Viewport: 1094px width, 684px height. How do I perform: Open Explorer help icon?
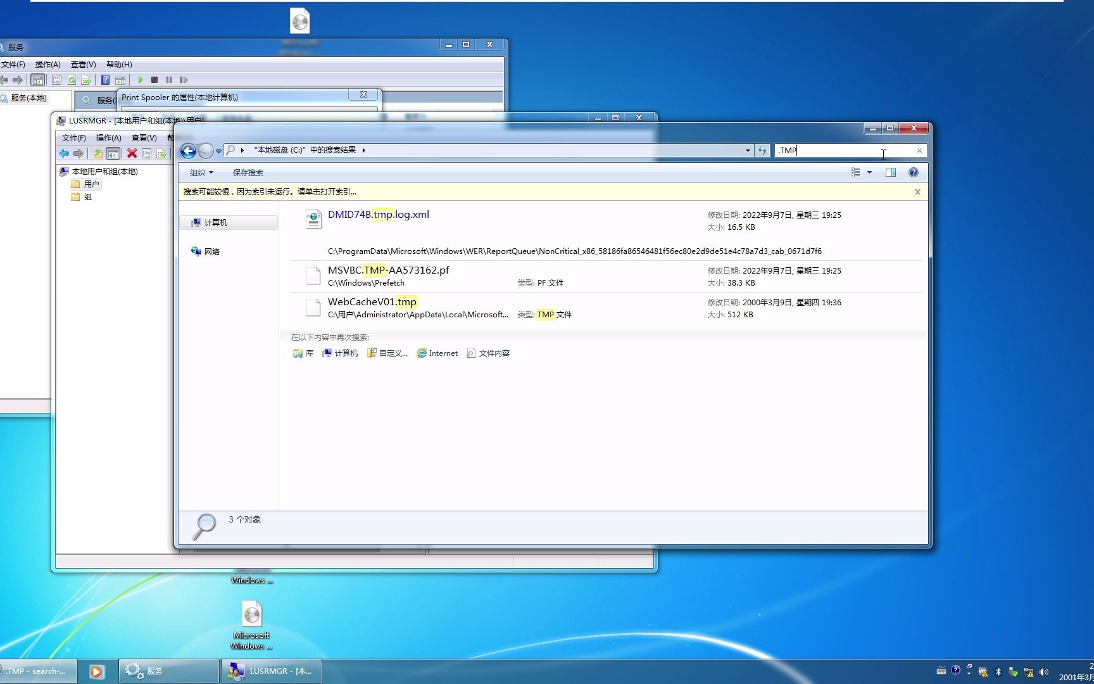[913, 172]
